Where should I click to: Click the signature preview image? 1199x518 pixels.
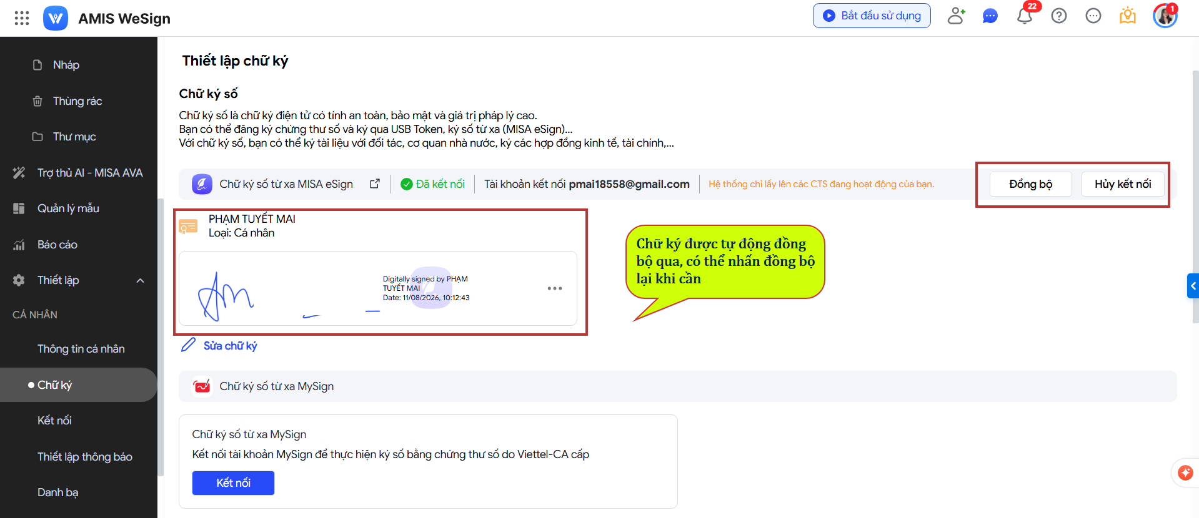(x=378, y=288)
